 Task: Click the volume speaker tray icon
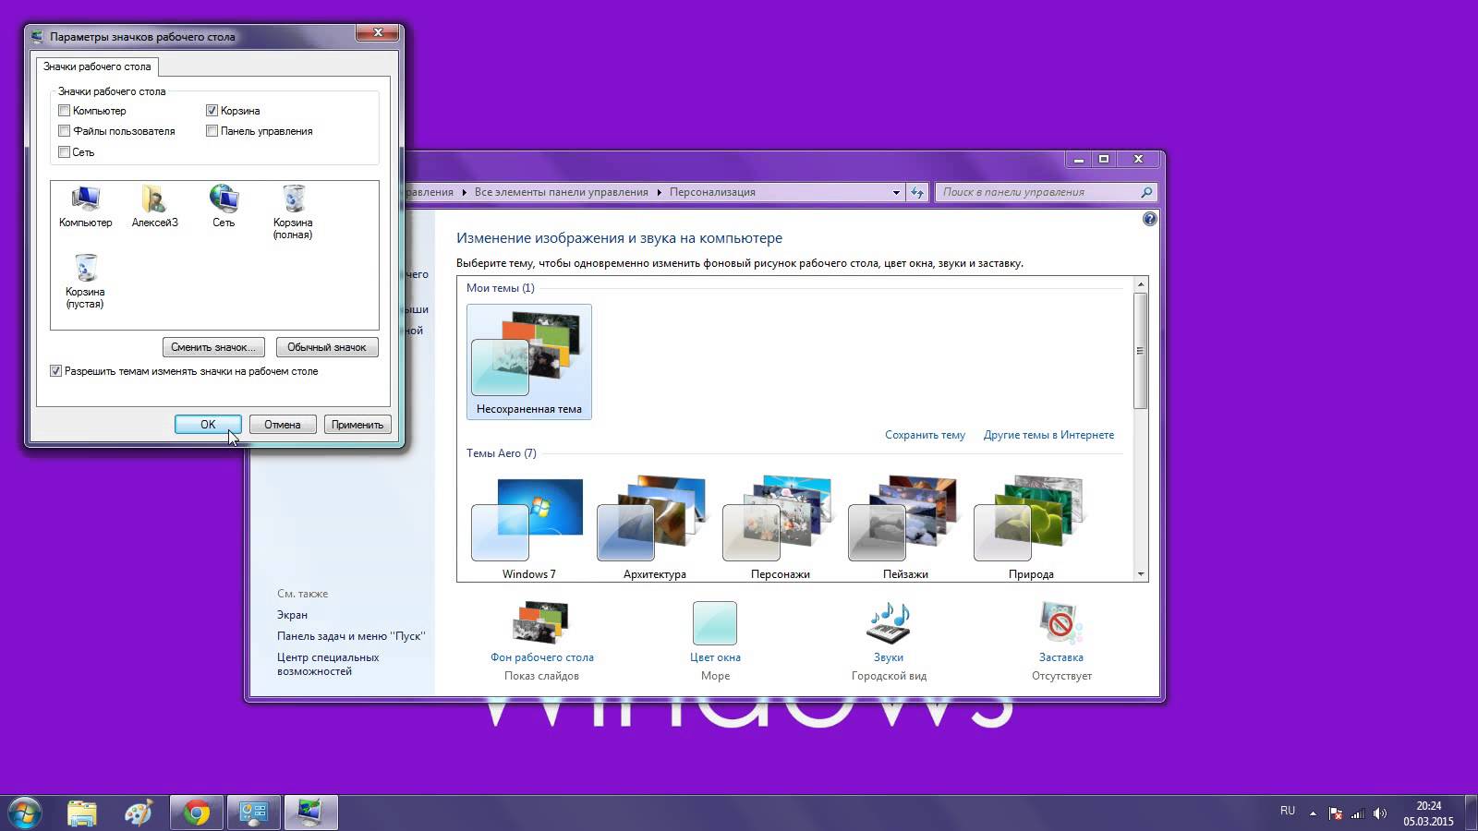1379,813
